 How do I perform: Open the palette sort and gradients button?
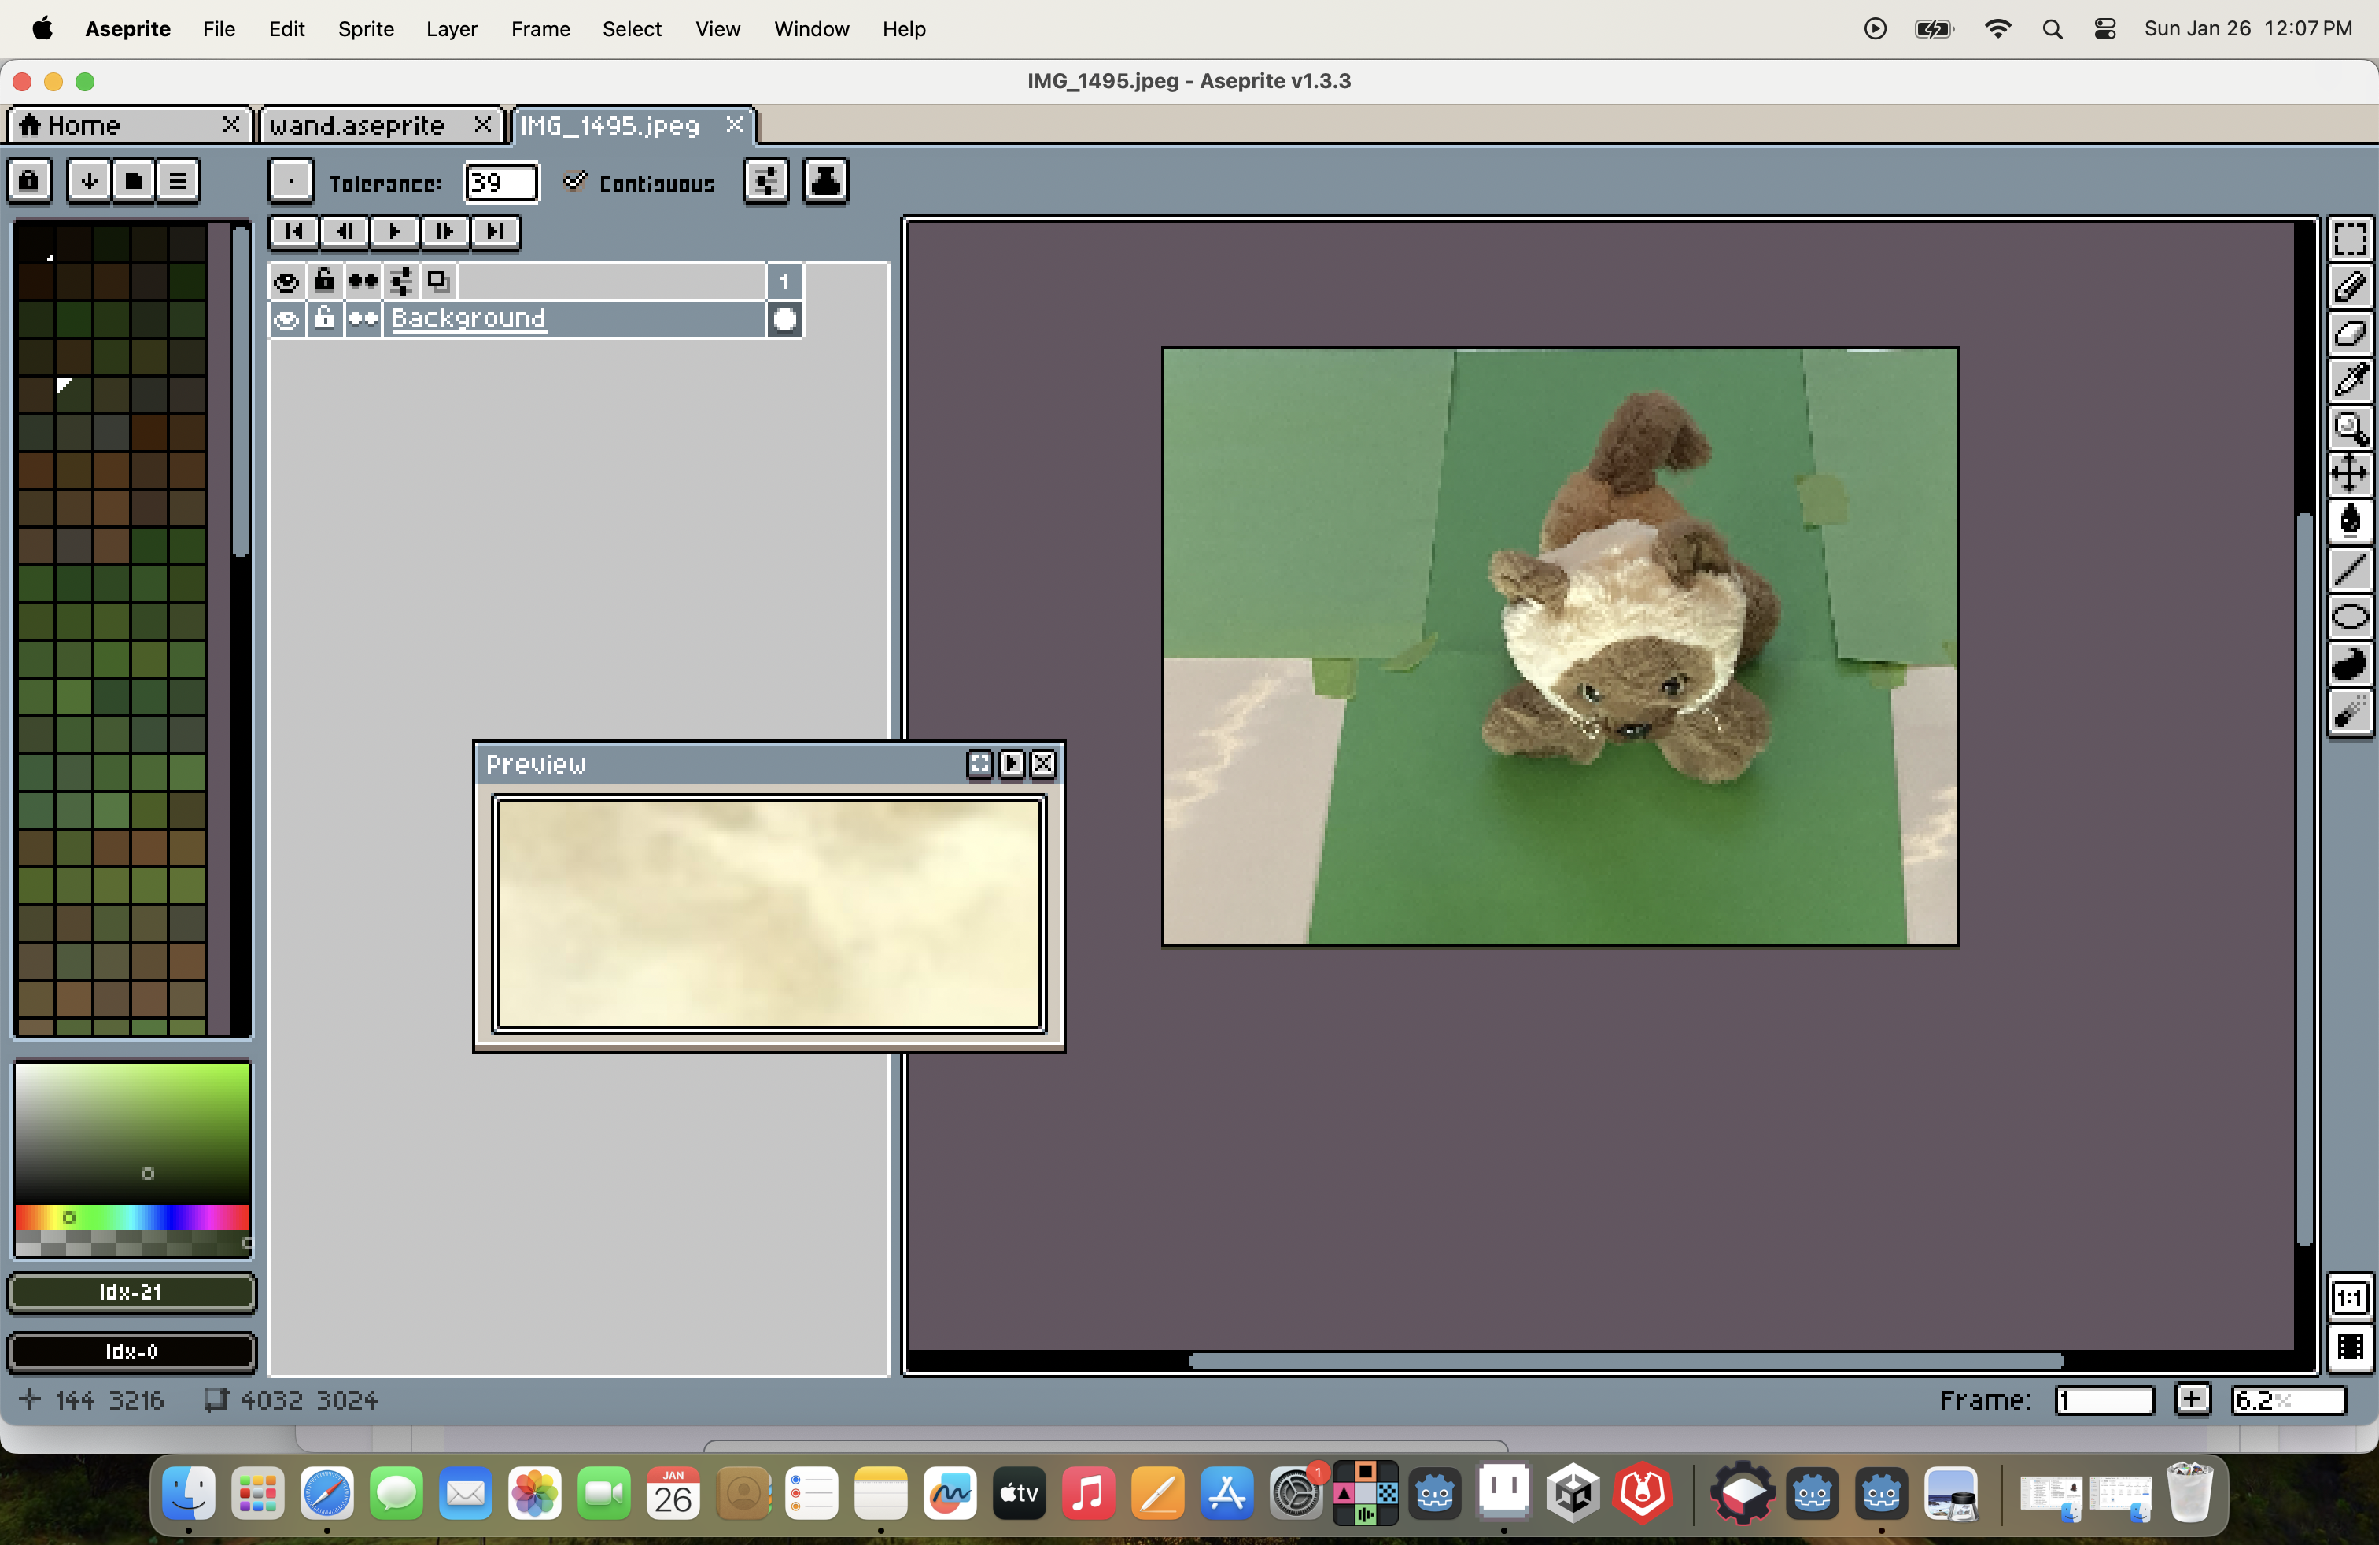point(89,181)
